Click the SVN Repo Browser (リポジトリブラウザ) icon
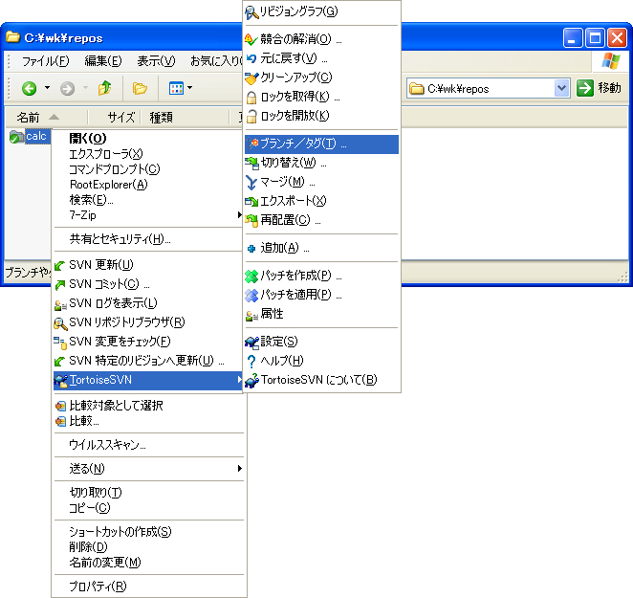This screenshot has width=633, height=598. point(60,322)
